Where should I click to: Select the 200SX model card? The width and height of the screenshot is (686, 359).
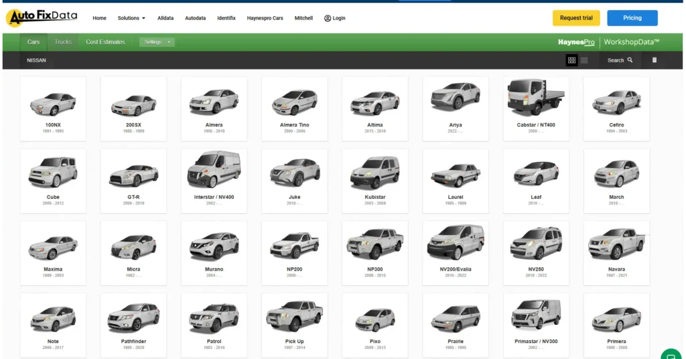click(133, 109)
